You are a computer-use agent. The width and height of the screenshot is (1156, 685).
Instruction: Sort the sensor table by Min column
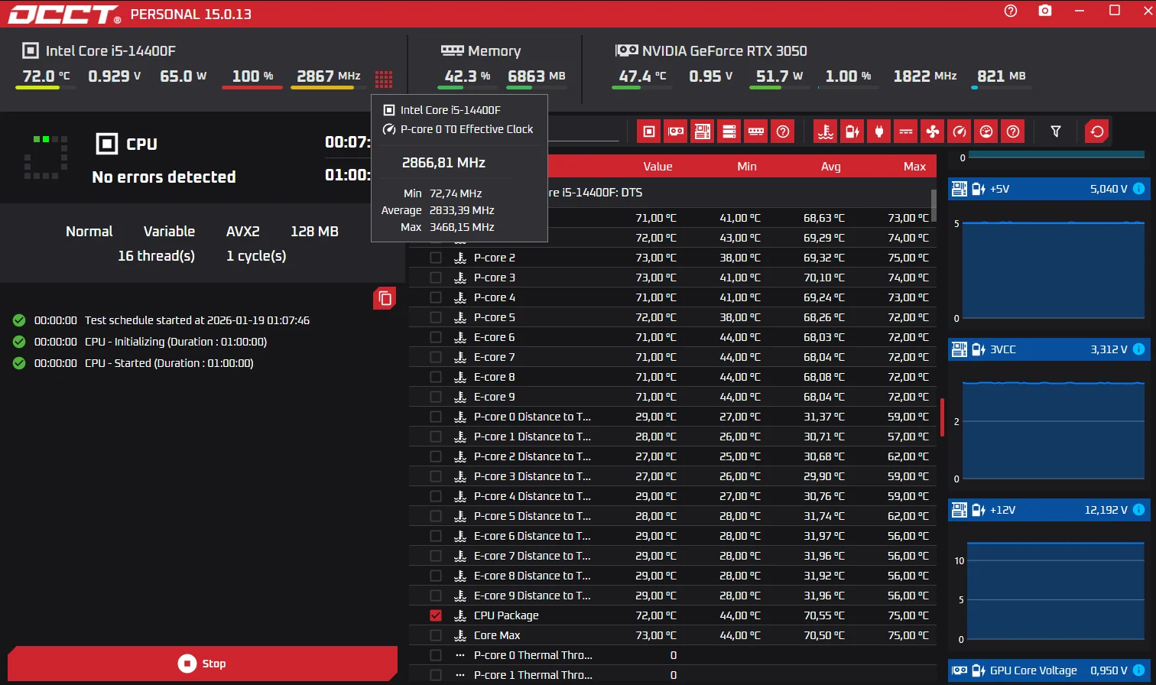click(747, 167)
